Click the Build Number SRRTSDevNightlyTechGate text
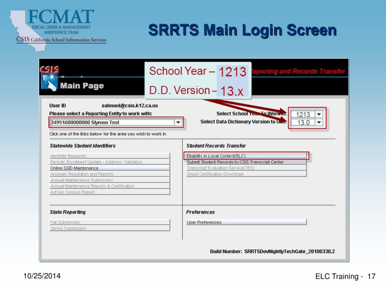Screen dimensions: 386x289 pyautogui.click(x=272, y=251)
